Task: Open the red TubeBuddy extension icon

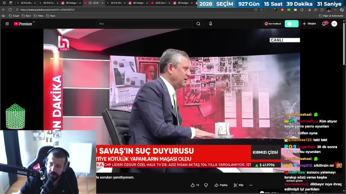Action: pyautogui.click(x=282, y=10)
